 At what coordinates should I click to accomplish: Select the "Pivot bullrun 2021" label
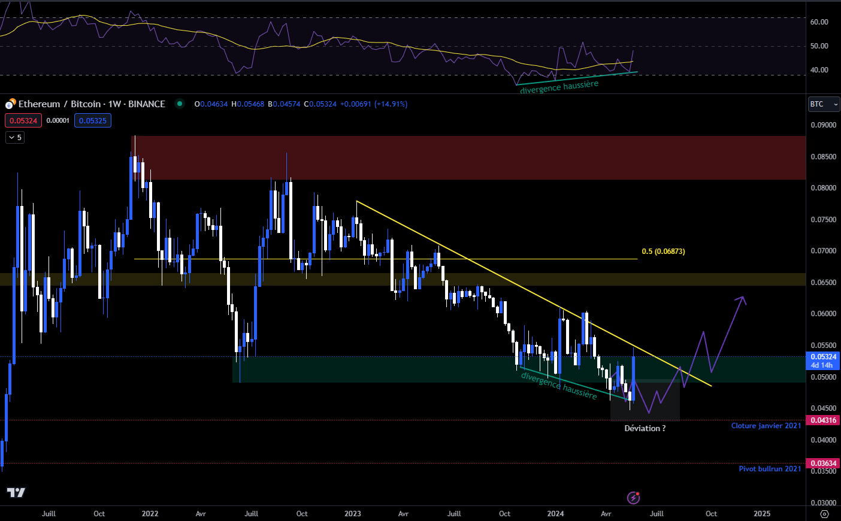point(769,469)
